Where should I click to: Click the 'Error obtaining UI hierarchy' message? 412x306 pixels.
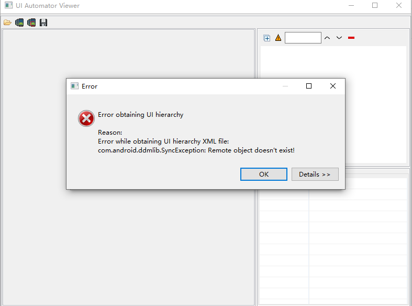141,115
